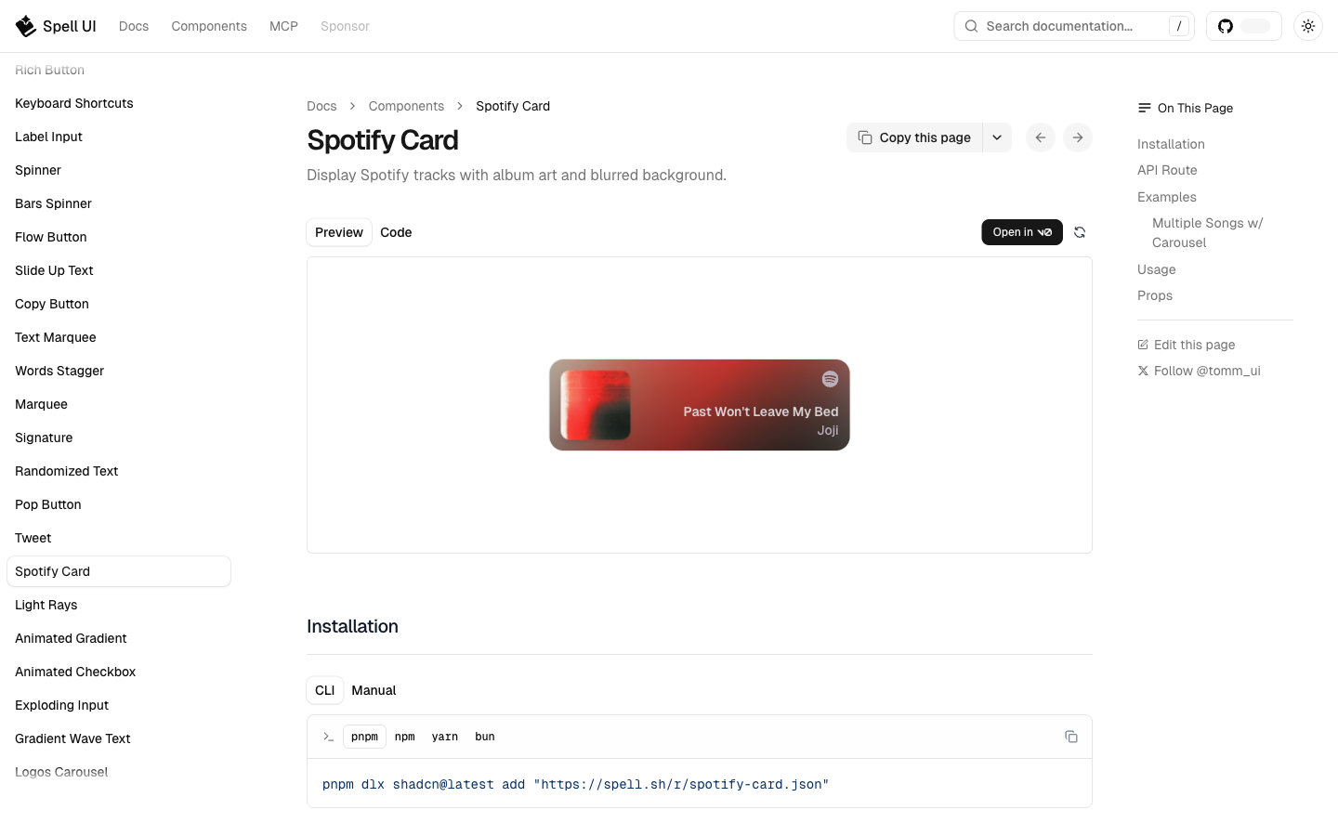Click the Edit this page link

[1194, 345]
